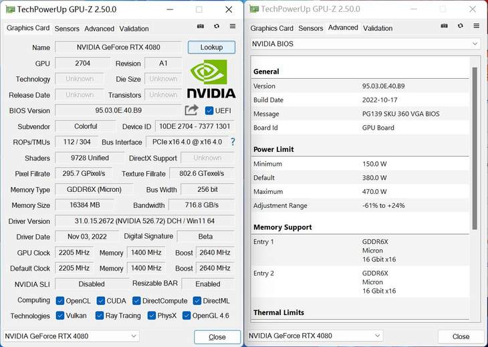Viewport: 488px width, 347px height.
Task: Click the BIOS export share icon
Action: click(x=191, y=110)
